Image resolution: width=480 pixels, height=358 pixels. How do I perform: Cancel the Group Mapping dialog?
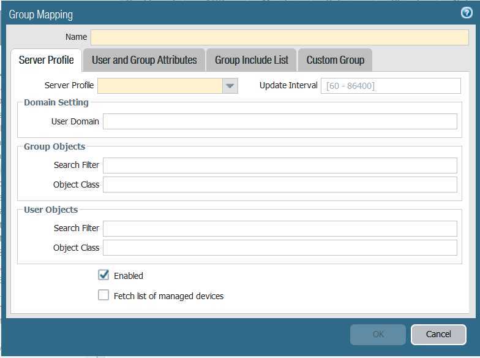(x=438, y=335)
